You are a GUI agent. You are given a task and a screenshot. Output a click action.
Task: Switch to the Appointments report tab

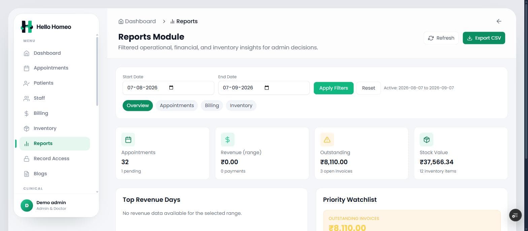pyautogui.click(x=177, y=105)
